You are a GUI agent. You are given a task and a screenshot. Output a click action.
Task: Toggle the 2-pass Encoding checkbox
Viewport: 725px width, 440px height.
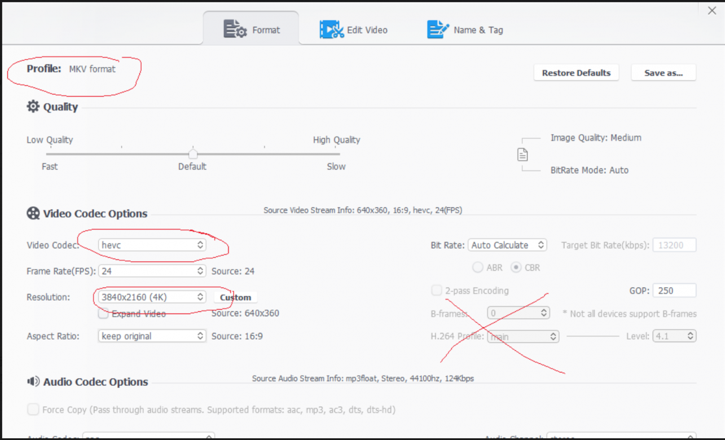tap(436, 291)
